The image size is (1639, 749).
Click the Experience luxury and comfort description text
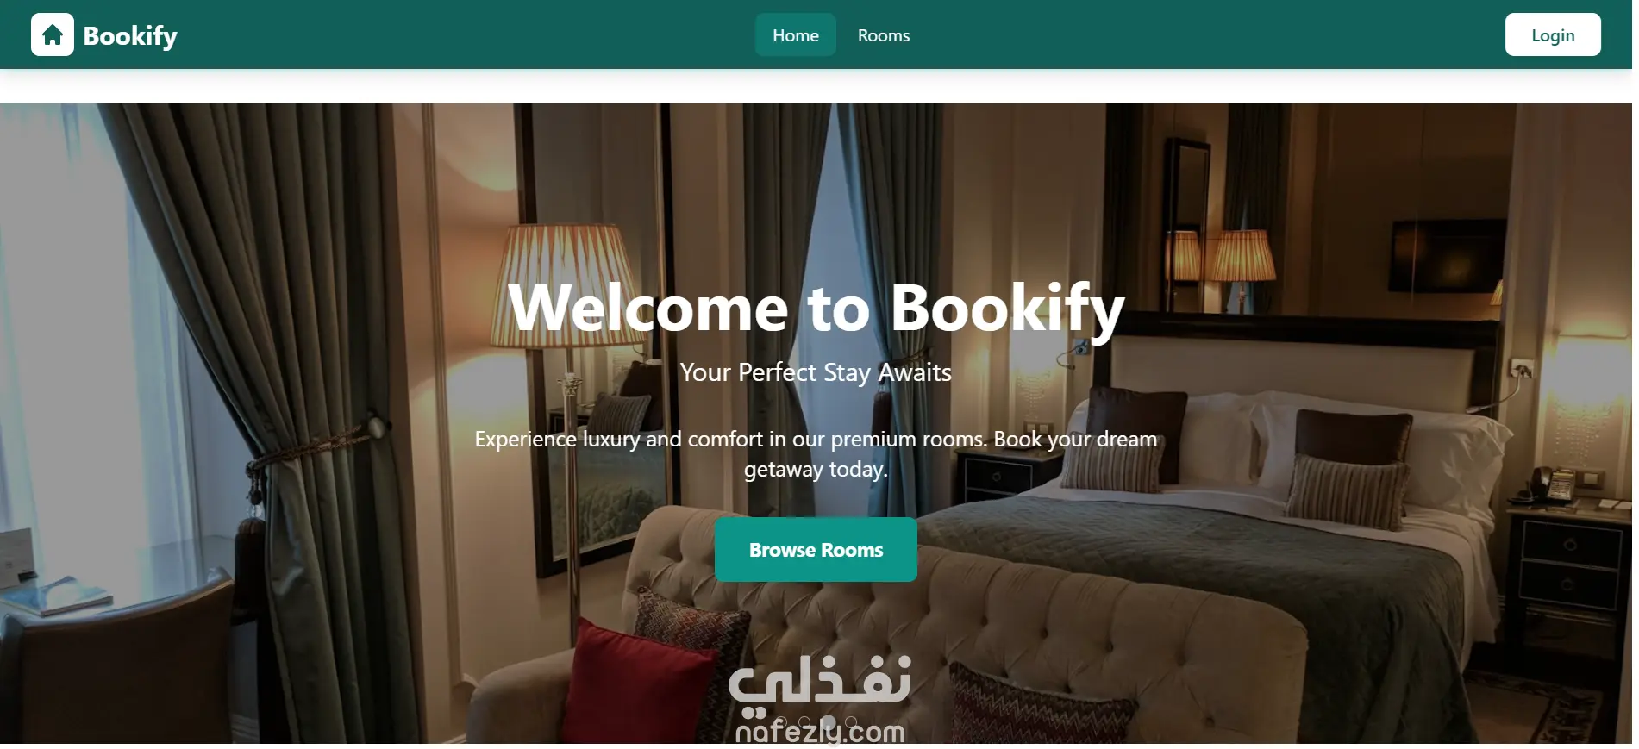816,454
